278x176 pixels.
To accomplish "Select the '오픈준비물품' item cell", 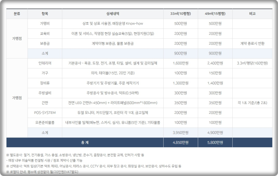I will [45, 122].
